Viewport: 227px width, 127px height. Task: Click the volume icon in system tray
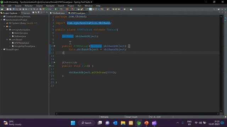(x=200, y=123)
